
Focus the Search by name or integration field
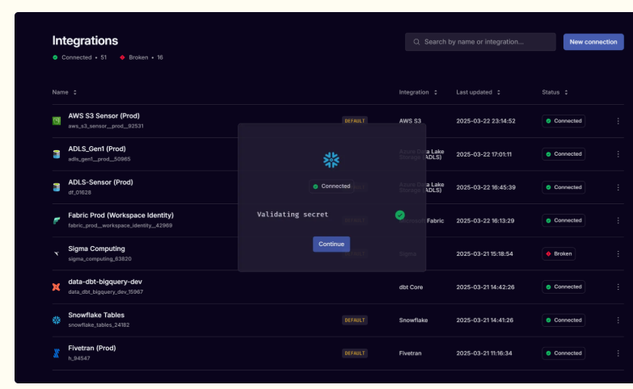[x=480, y=42]
